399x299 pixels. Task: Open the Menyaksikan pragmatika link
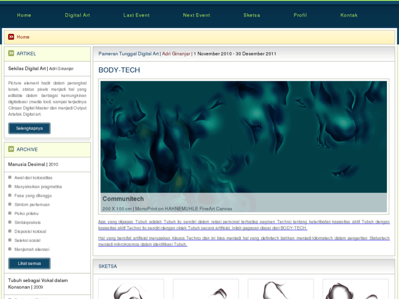pyautogui.click(x=38, y=187)
